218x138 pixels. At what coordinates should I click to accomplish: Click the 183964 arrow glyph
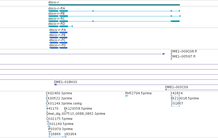pos(65,137)
